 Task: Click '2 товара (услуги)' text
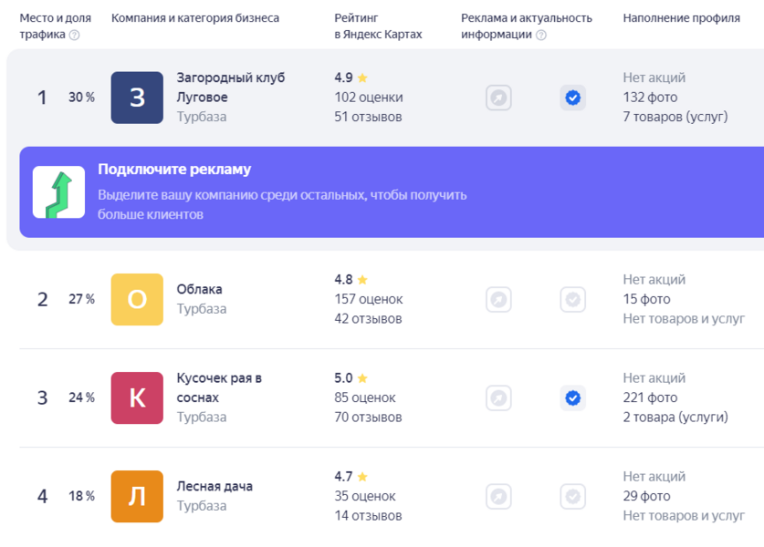tap(675, 417)
